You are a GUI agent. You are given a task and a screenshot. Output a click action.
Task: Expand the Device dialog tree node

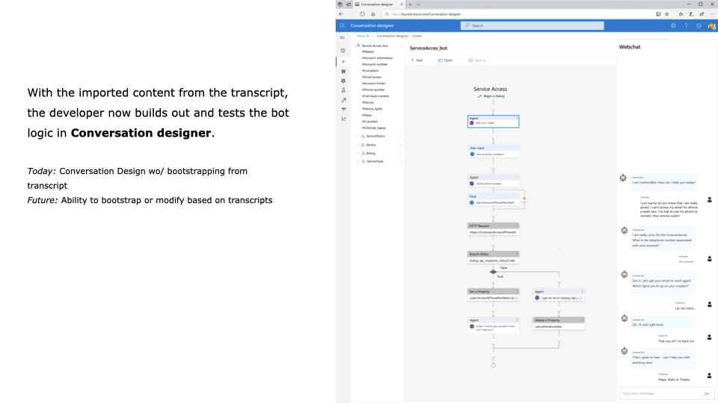point(358,145)
